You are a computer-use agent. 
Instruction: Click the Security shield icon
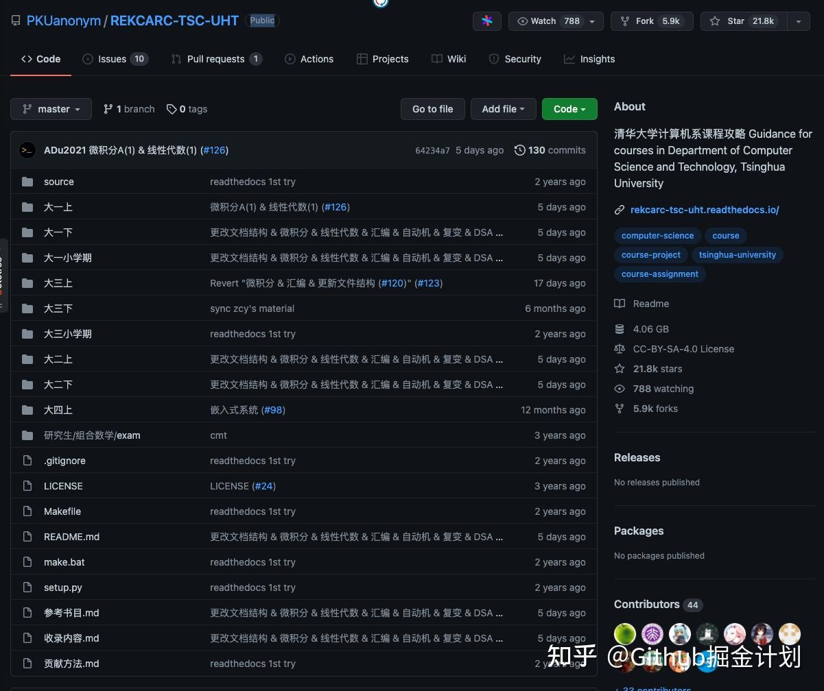coord(494,59)
